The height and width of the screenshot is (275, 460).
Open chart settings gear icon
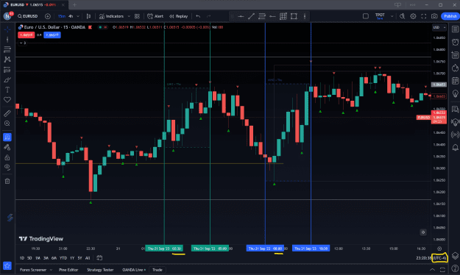point(413,16)
